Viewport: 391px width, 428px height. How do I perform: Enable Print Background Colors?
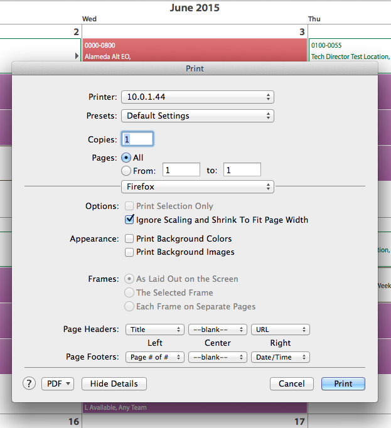tap(129, 238)
